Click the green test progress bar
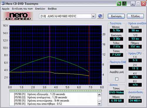Screen dimensions: 147x108 click(56, 91)
